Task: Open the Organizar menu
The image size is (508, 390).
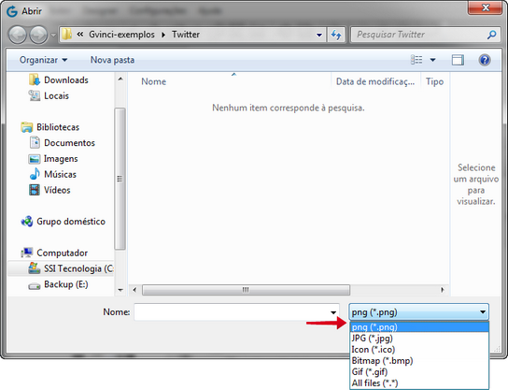Action: pos(43,60)
